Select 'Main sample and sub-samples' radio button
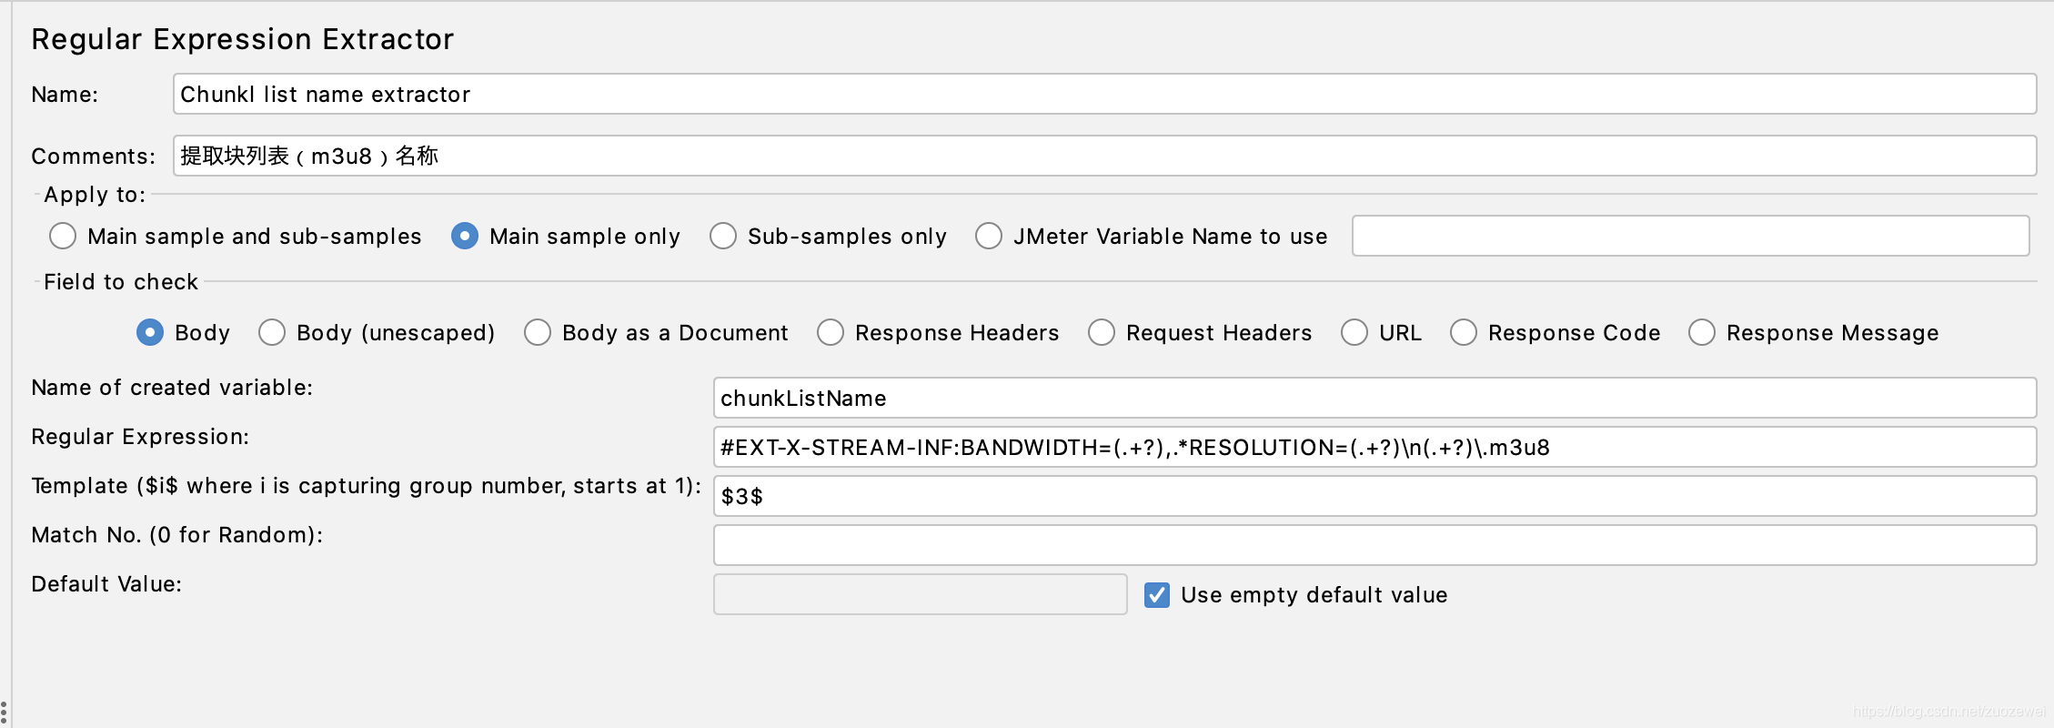This screenshot has width=2054, height=728. (x=63, y=236)
